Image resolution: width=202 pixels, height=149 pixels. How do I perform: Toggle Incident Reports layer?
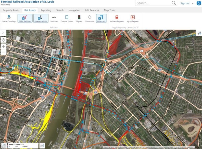[116, 18]
